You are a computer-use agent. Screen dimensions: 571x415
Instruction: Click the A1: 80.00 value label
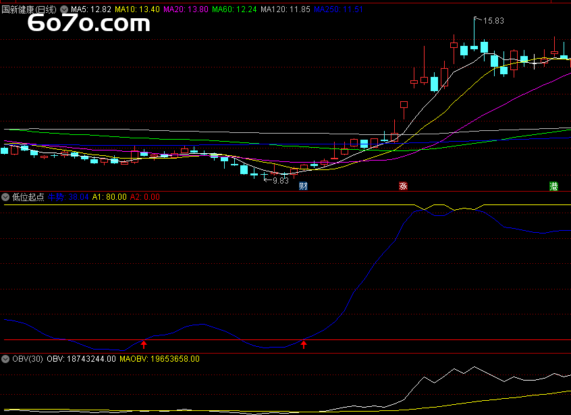click(x=109, y=197)
